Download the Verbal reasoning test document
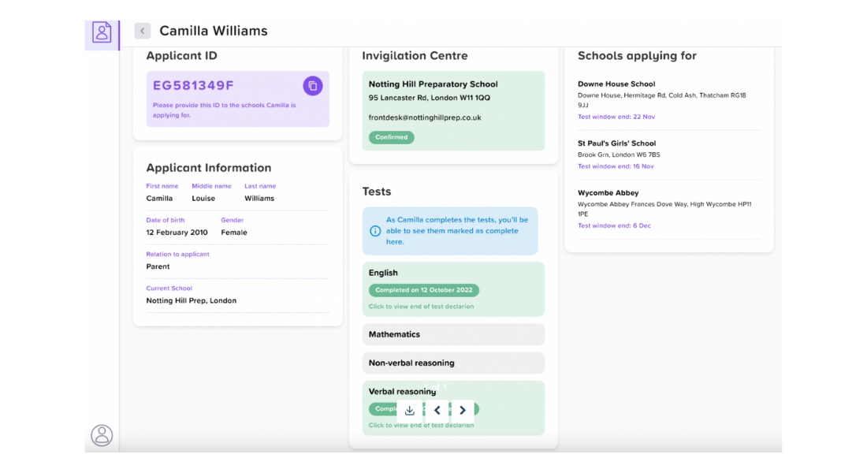867x473 pixels. click(409, 410)
